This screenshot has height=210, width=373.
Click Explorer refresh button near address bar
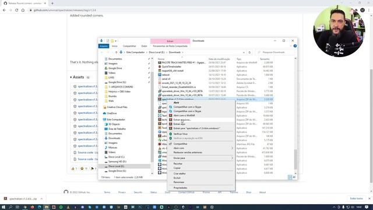pyautogui.click(x=249, y=52)
